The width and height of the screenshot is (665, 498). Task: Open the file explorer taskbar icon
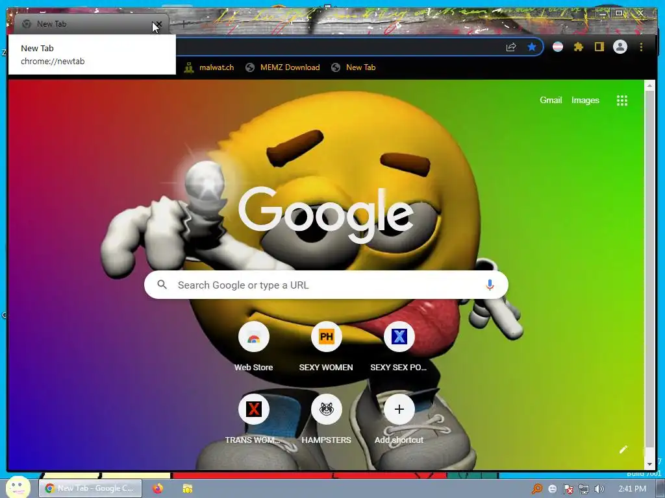pos(187,489)
